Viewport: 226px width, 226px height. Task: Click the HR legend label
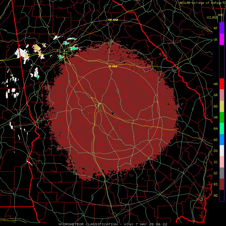pyautogui.click(x=215, y=118)
